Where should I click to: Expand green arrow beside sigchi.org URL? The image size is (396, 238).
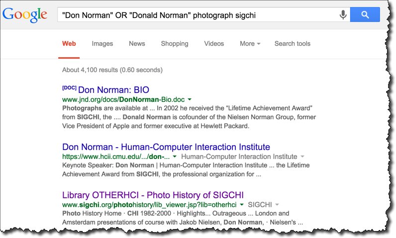241,204
